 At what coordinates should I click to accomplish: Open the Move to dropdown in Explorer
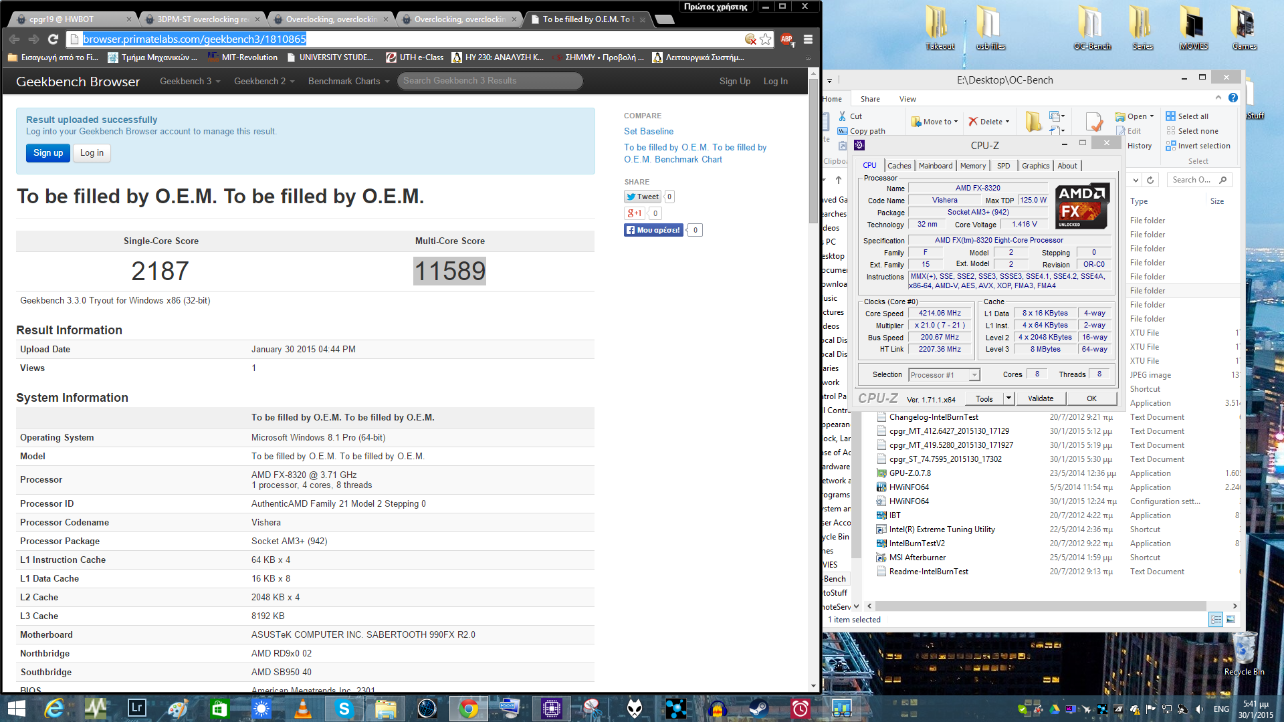935,122
